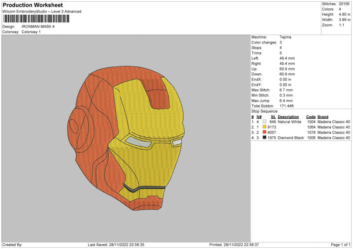Click the 'Brand' column header
Viewport: 353px width, 249px height.
point(323,117)
